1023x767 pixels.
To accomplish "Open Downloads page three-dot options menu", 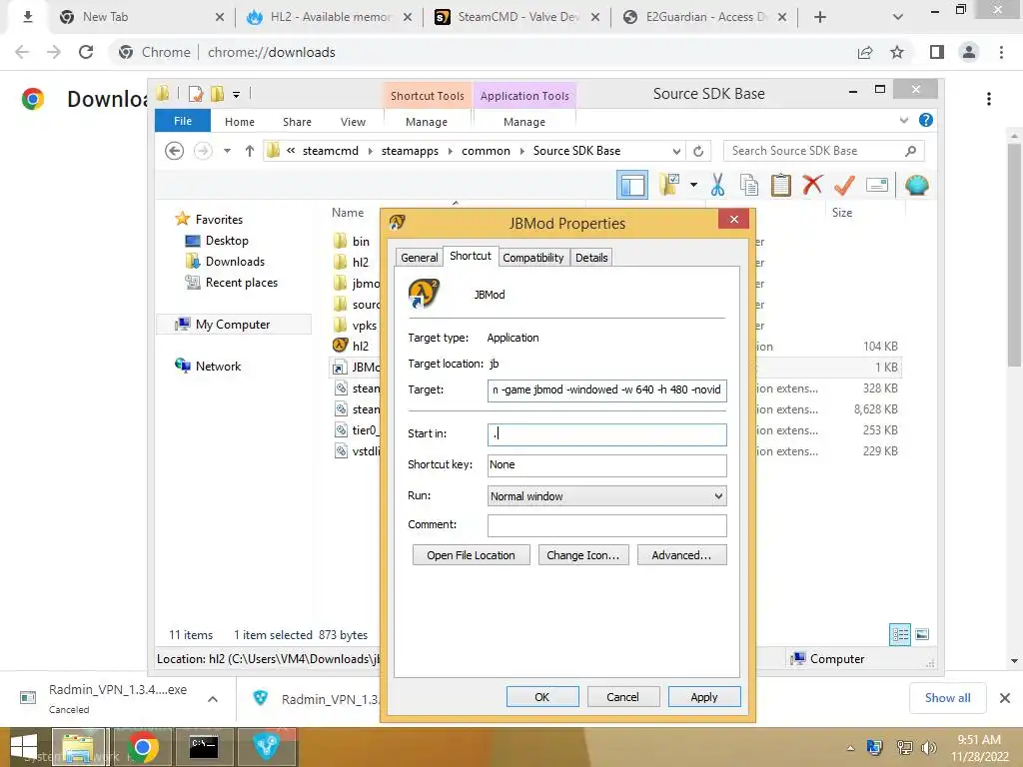I will point(989,99).
